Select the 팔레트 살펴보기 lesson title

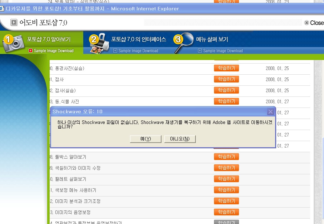71,179
